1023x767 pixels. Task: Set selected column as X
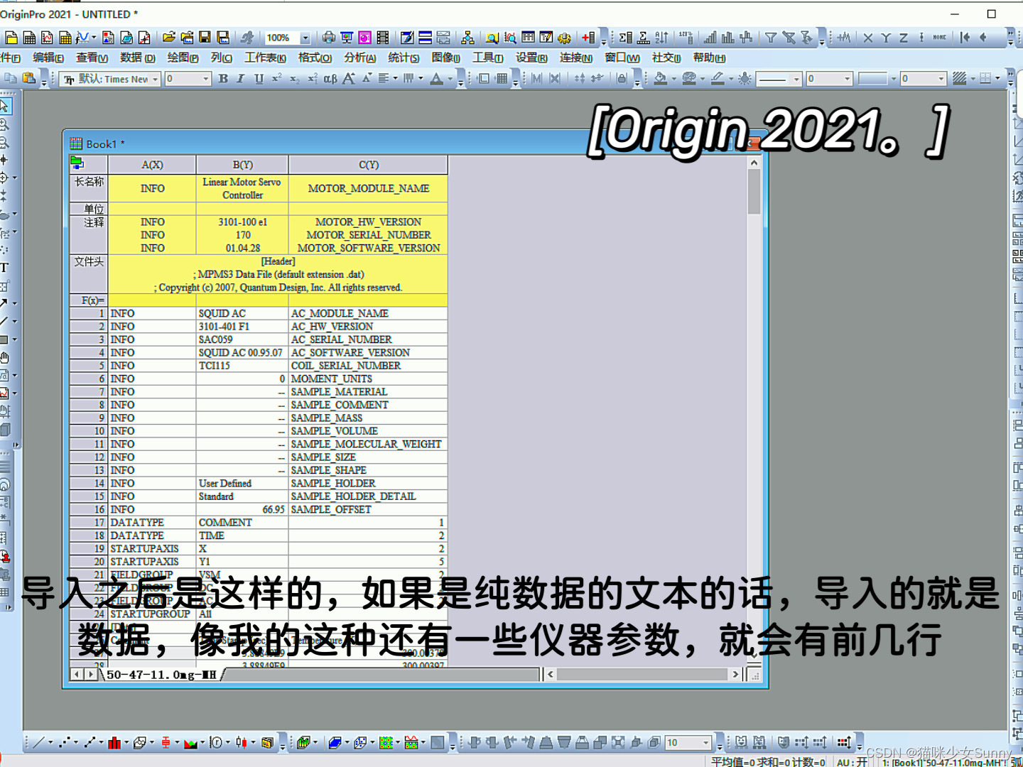pyautogui.click(x=867, y=38)
